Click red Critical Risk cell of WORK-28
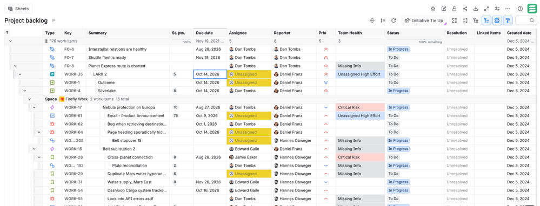Image resolution: width=540 pixels, height=206 pixels. click(x=360, y=157)
